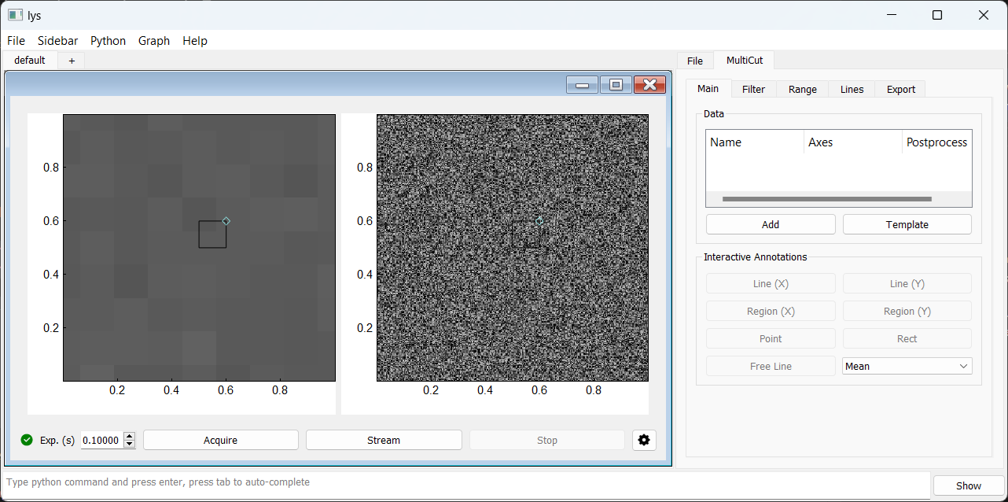Screen dimensions: 1008x502
Task: Click the green status check icon
Action: [27, 440]
